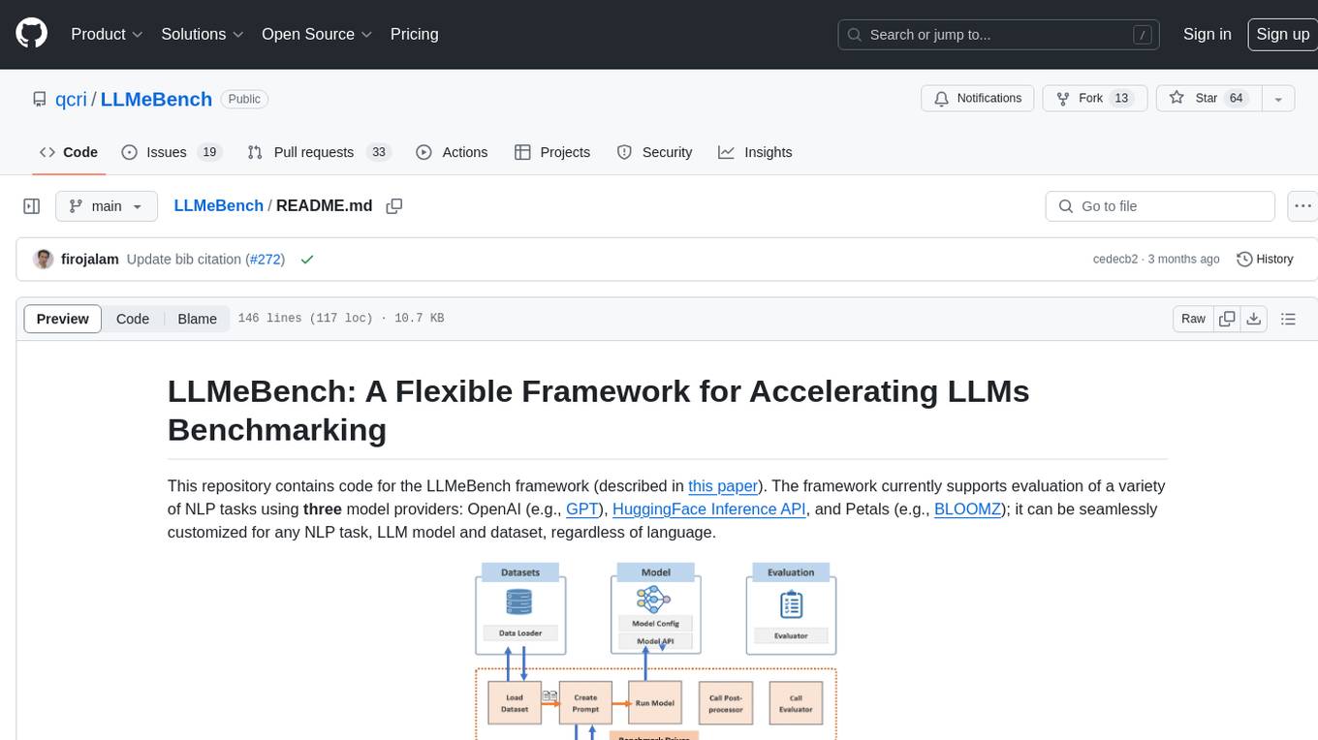Expand the Solutions menu

[x=203, y=34]
